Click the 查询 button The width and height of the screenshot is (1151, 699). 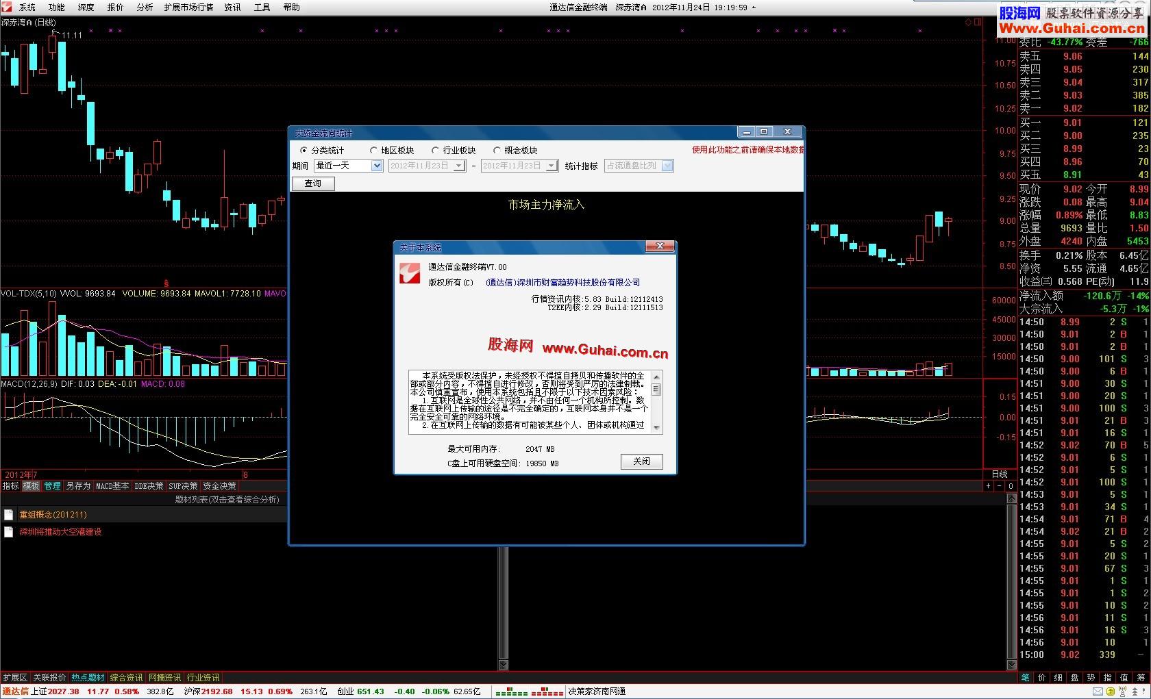click(313, 183)
